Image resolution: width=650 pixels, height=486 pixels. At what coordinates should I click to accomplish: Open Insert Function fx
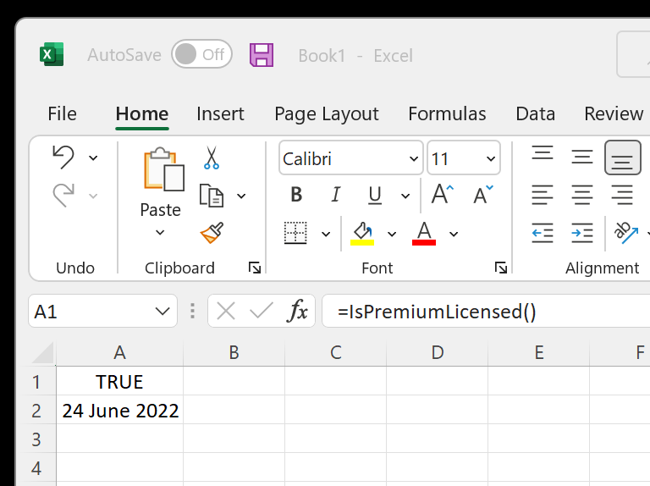[297, 311]
